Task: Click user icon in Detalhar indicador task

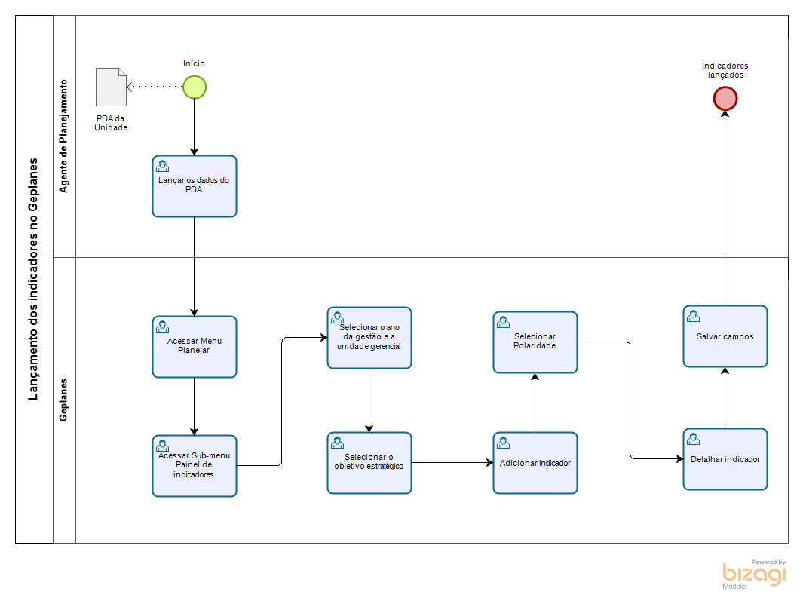Action: click(693, 439)
